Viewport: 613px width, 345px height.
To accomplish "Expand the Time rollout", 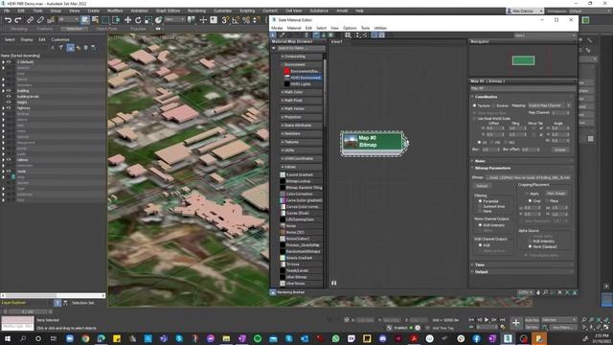I will click(x=523, y=264).
